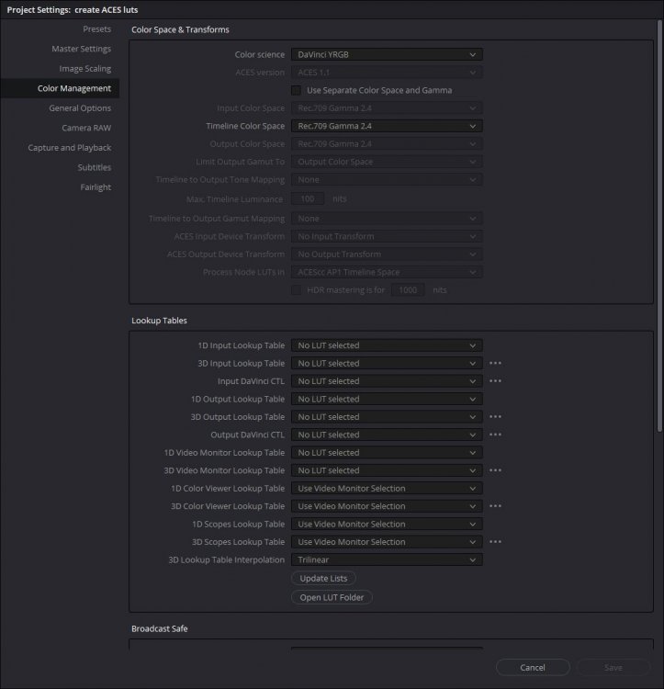Expand the Timeline Color Space dropdown
This screenshot has width=664, height=689.
click(x=386, y=126)
